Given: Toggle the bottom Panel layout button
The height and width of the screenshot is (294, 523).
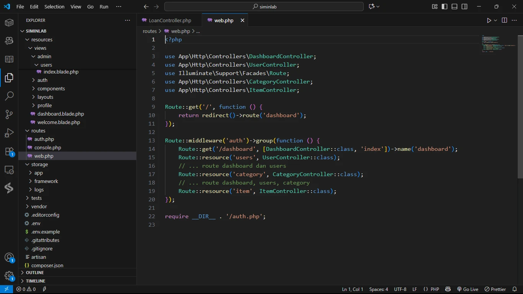Looking at the screenshot, I should [x=454, y=7].
